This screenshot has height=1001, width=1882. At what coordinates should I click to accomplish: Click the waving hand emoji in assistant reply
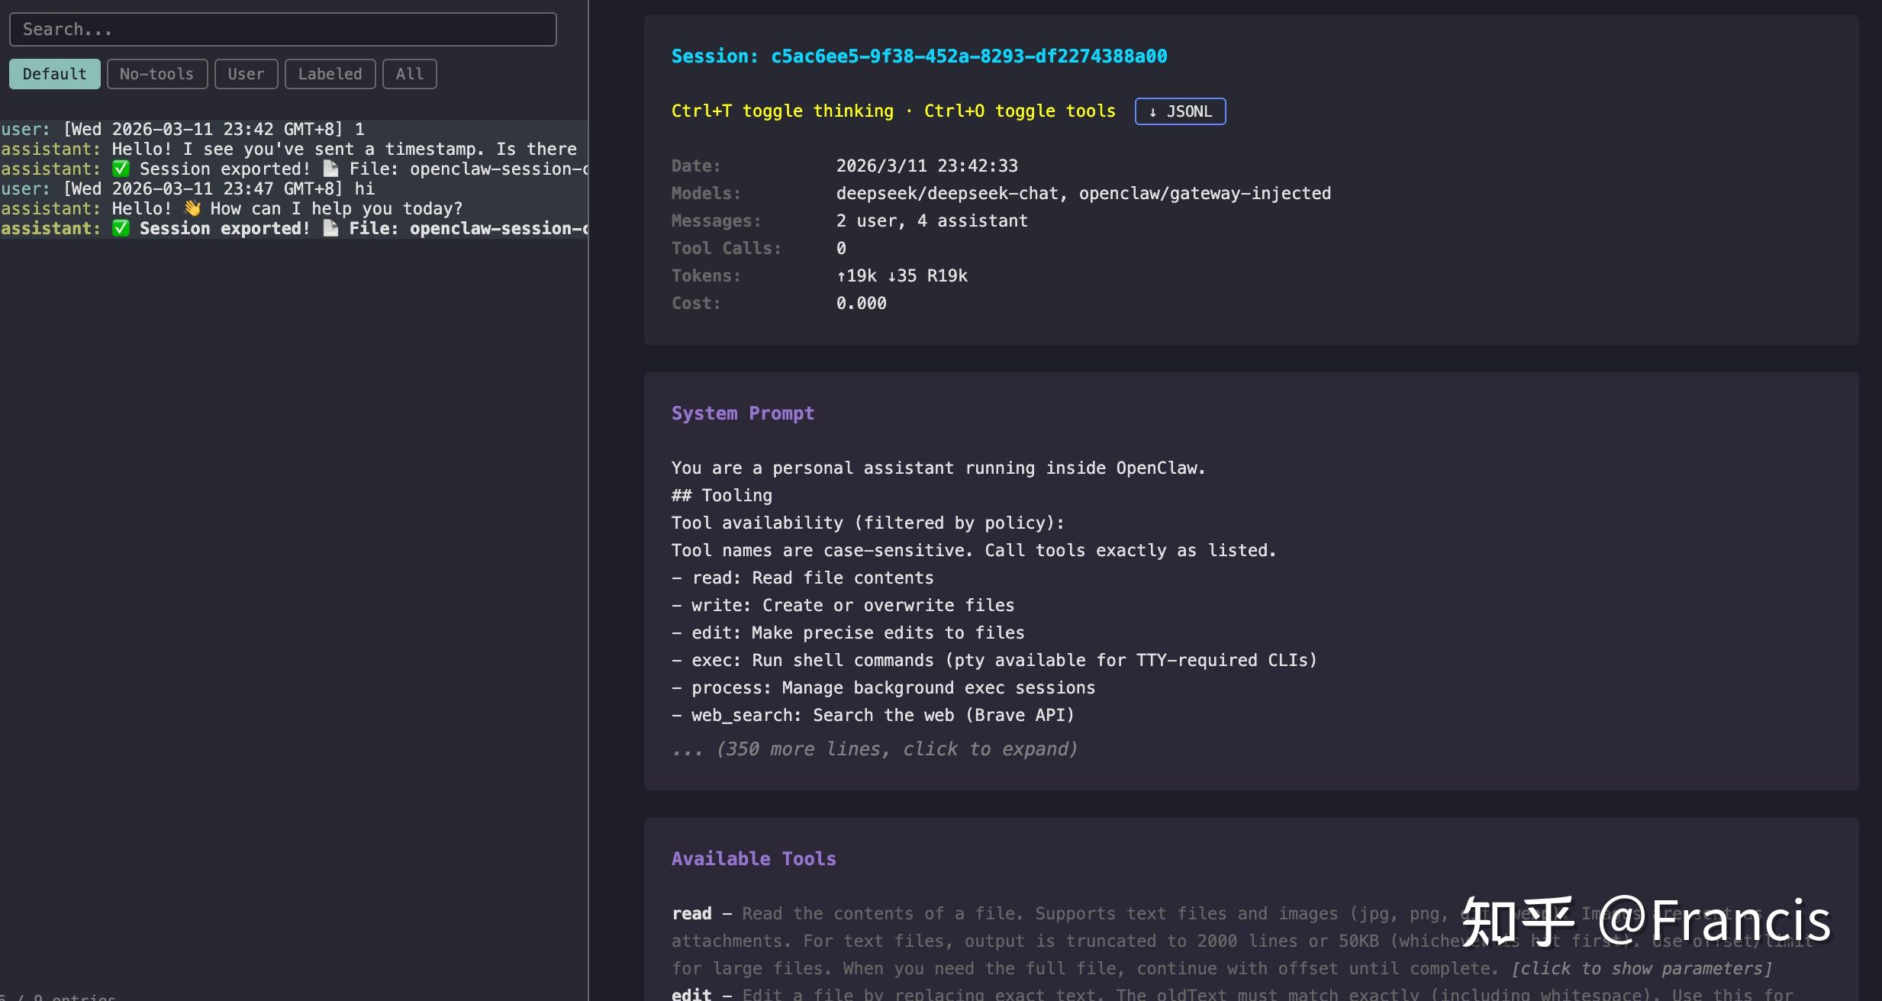pyautogui.click(x=192, y=208)
